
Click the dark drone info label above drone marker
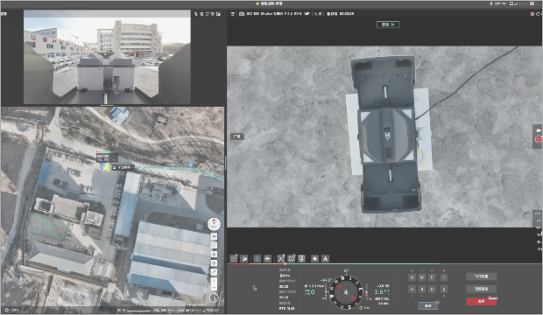click(107, 157)
